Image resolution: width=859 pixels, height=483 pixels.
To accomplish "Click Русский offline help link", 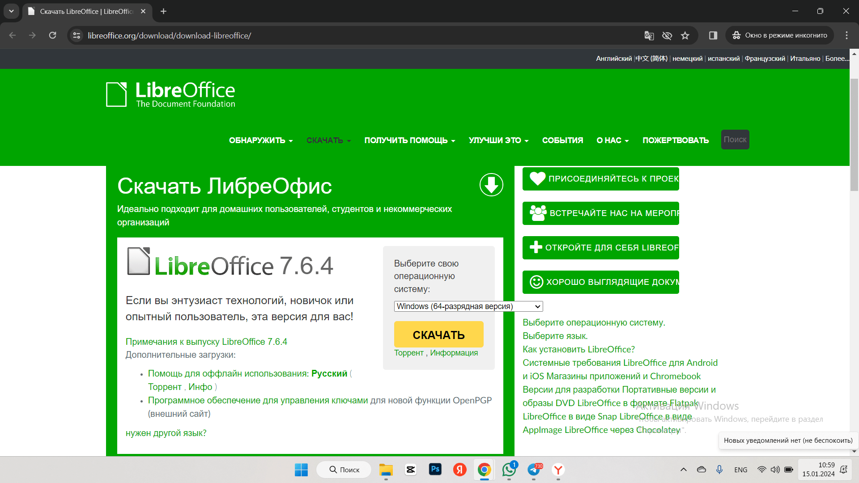I will coord(329,373).
